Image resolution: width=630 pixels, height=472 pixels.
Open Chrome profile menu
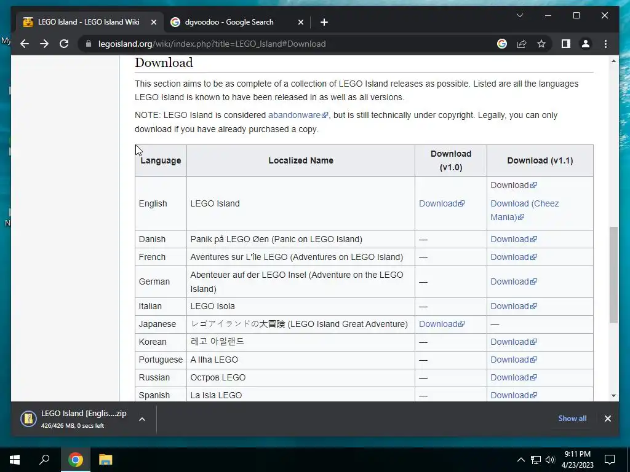tap(586, 44)
